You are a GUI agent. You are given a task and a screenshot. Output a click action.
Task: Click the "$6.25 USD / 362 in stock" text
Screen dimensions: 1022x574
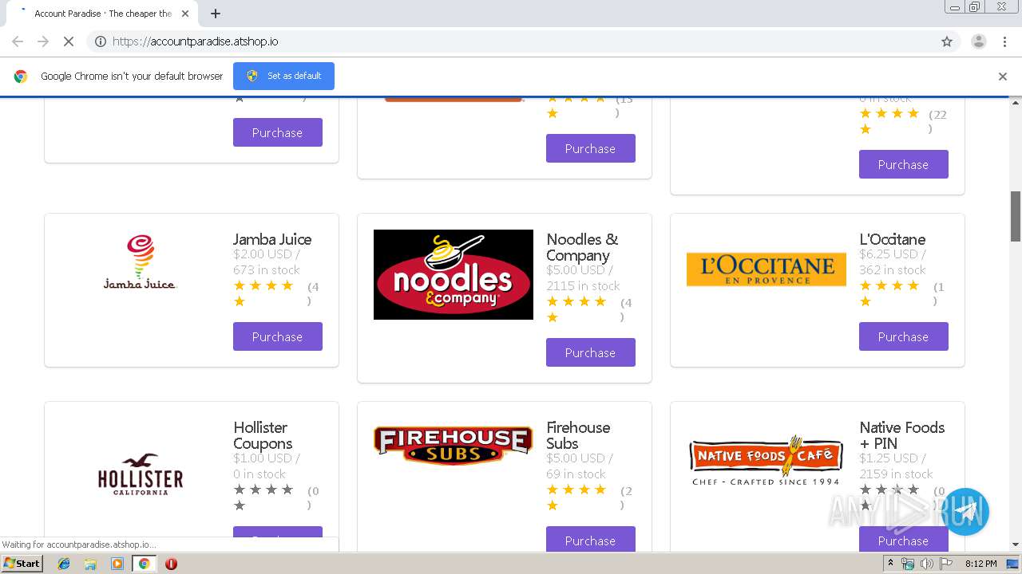(x=893, y=261)
